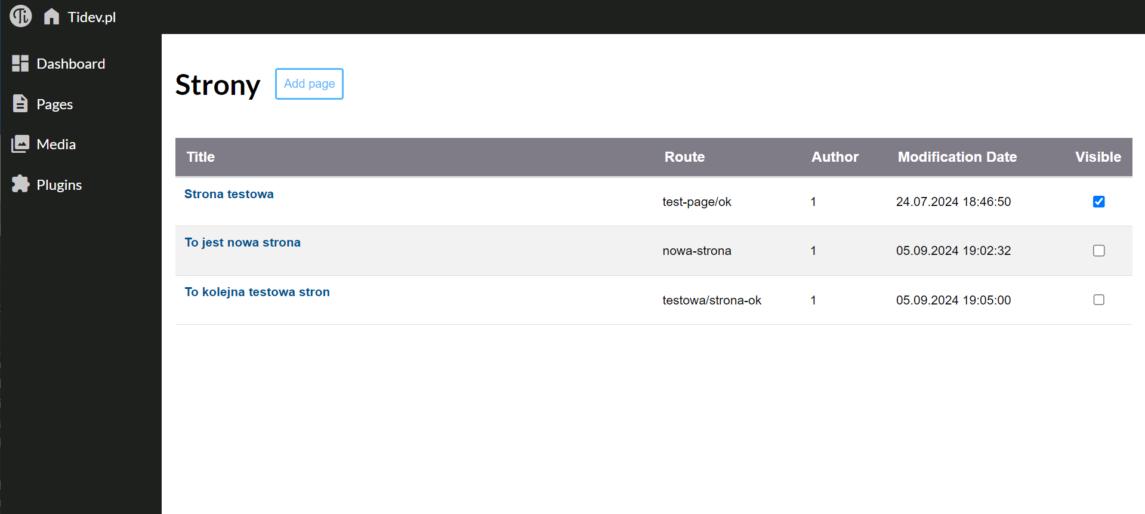Click the Tidev logo icon in header

point(21,16)
